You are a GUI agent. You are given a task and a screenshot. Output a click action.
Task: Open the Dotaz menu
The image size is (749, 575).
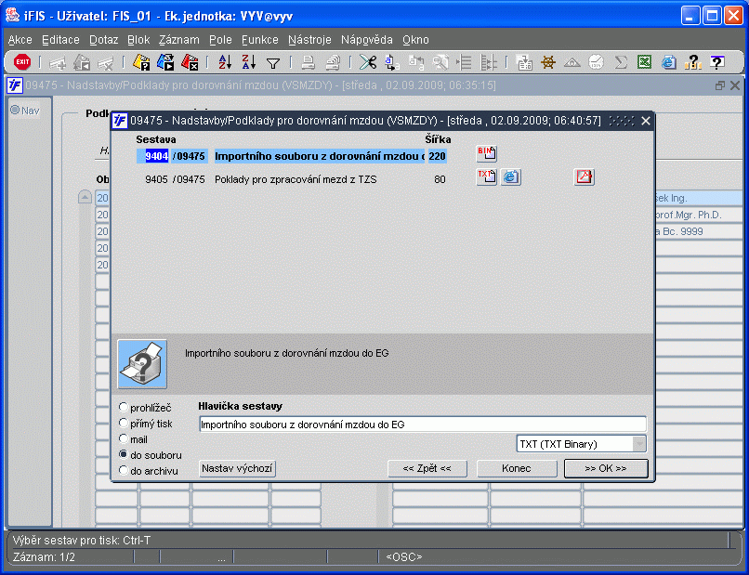point(104,40)
